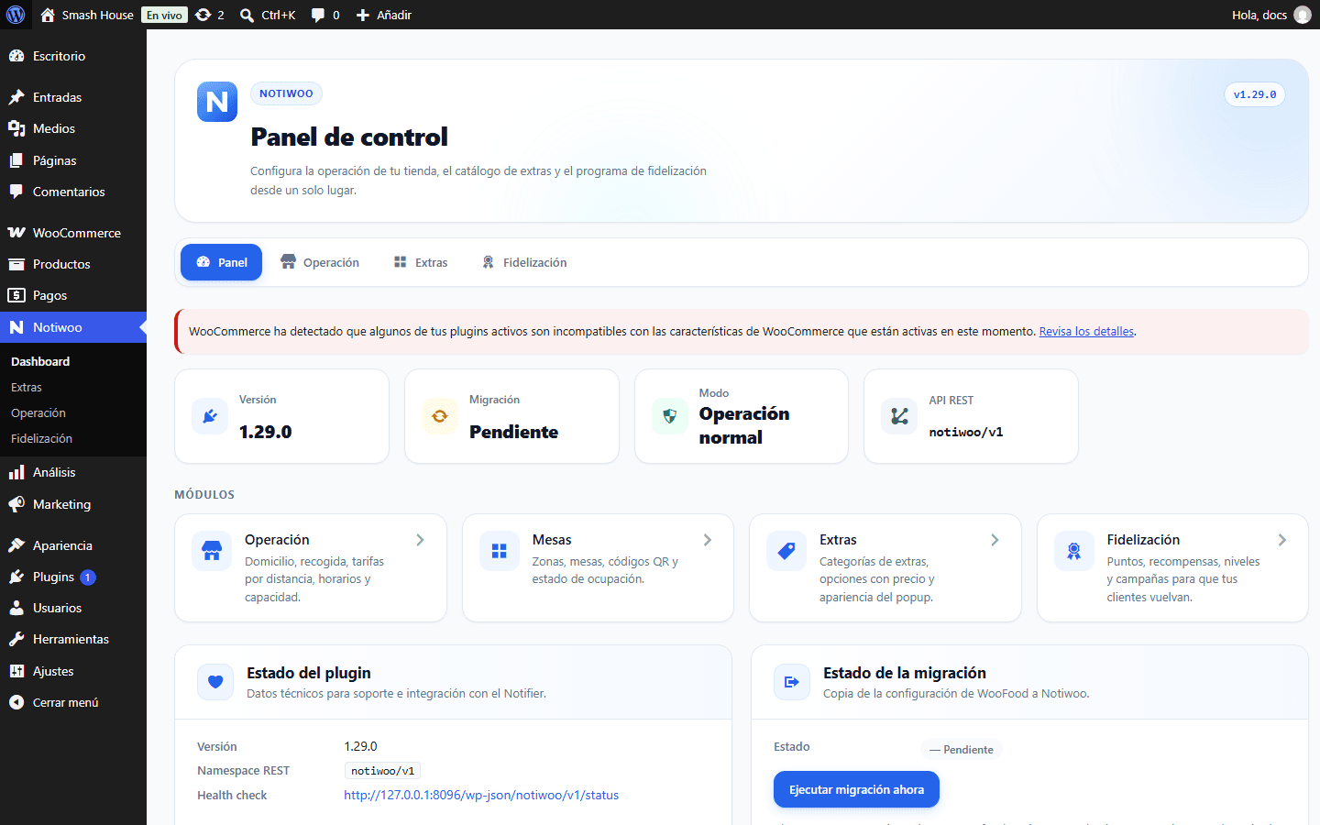Switch to the Fidelización tab
1320x825 pixels.
coord(524,262)
